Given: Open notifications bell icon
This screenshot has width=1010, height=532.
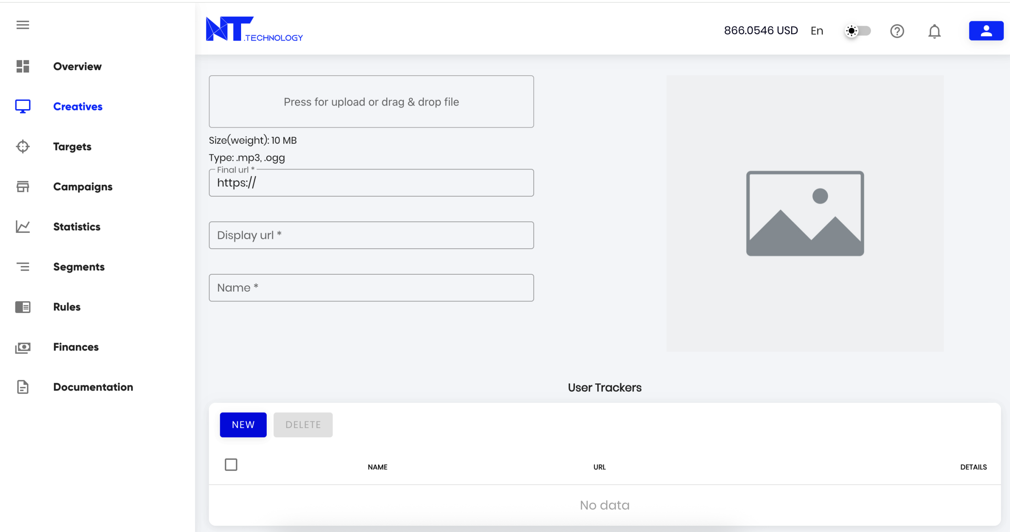Looking at the screenshot, I should [x=934, y=31].
